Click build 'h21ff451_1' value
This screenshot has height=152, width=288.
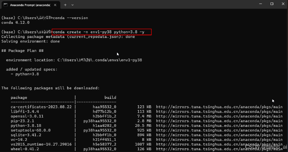[104, 140]
